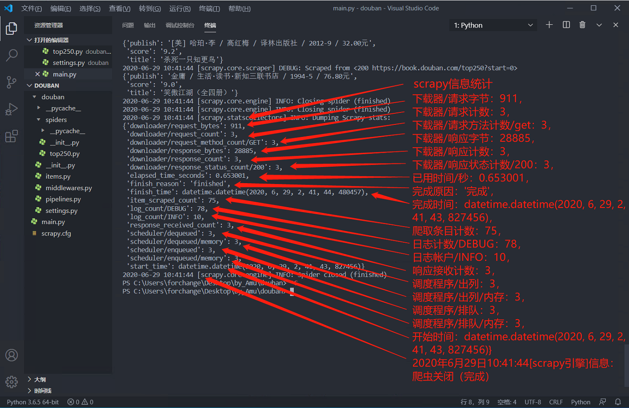The image size is (629, 408).
Task: Open settings.py from open editors list
Action: (x=68, y=63)
